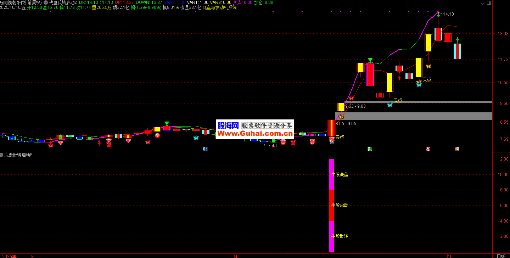Click the red 牛股启动 signal bar segment
The image size is (510, 258).
[x=332, y=205]
